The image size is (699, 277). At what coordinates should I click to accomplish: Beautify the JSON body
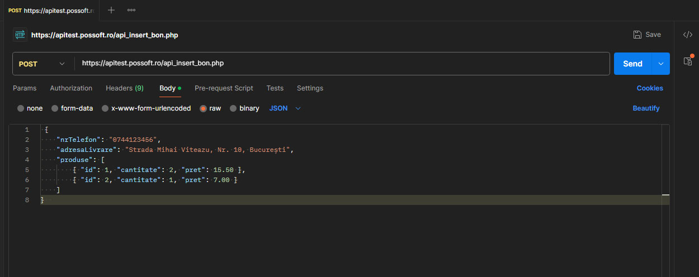646,108
